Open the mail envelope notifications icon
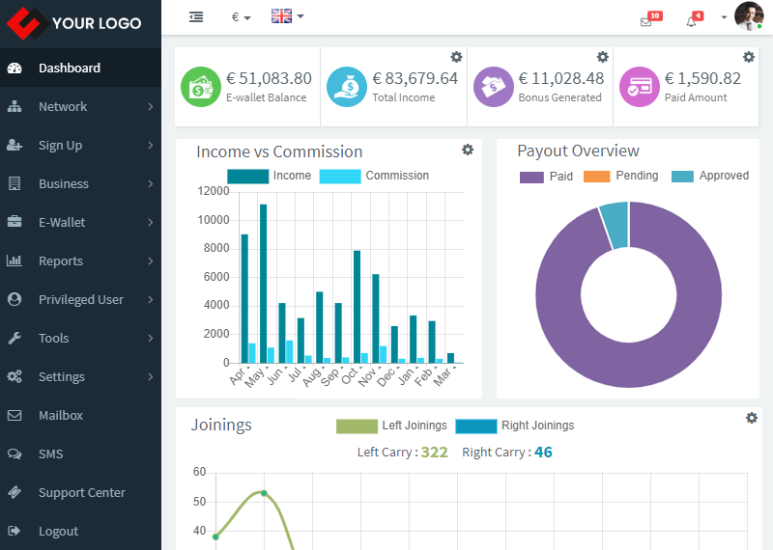Image resolution: width=773 pixels, height=550 pixels. coord(646,21)
